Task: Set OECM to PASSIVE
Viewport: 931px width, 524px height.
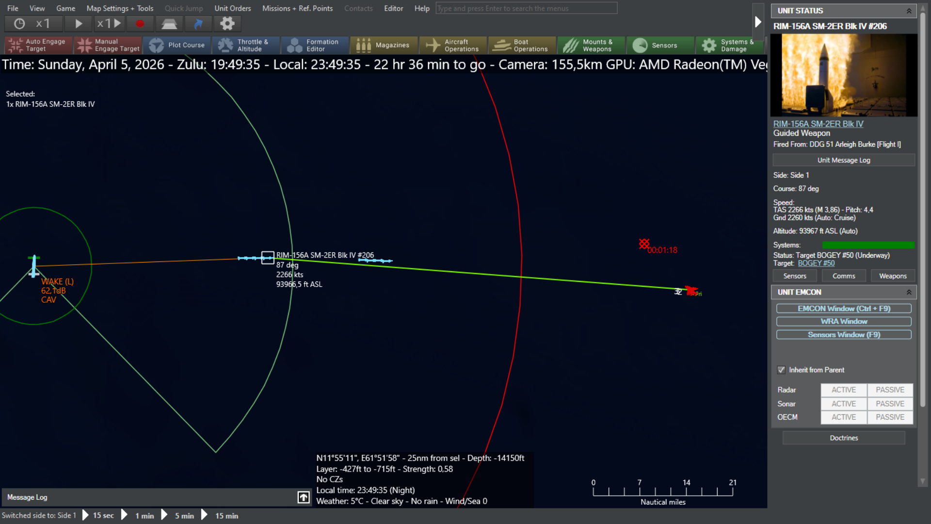Action: [890, 417]
